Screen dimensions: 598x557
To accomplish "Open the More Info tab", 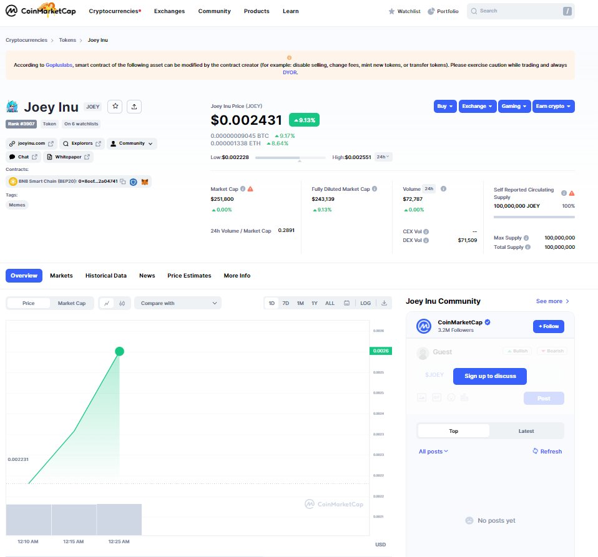I will pos(237,276).
